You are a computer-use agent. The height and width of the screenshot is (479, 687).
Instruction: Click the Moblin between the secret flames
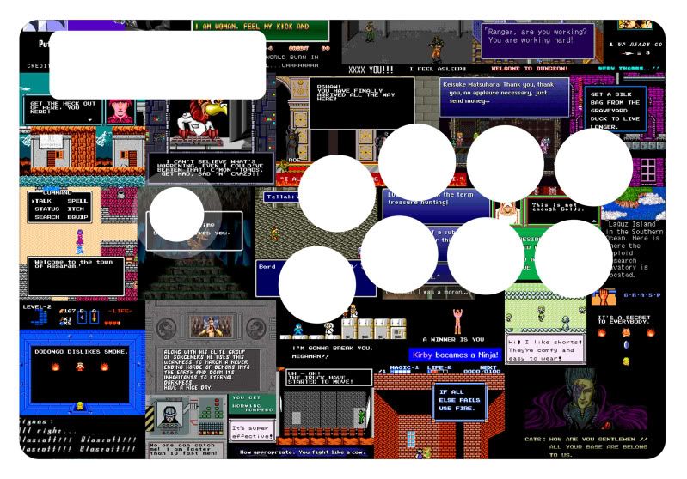[x=626, y=332]
